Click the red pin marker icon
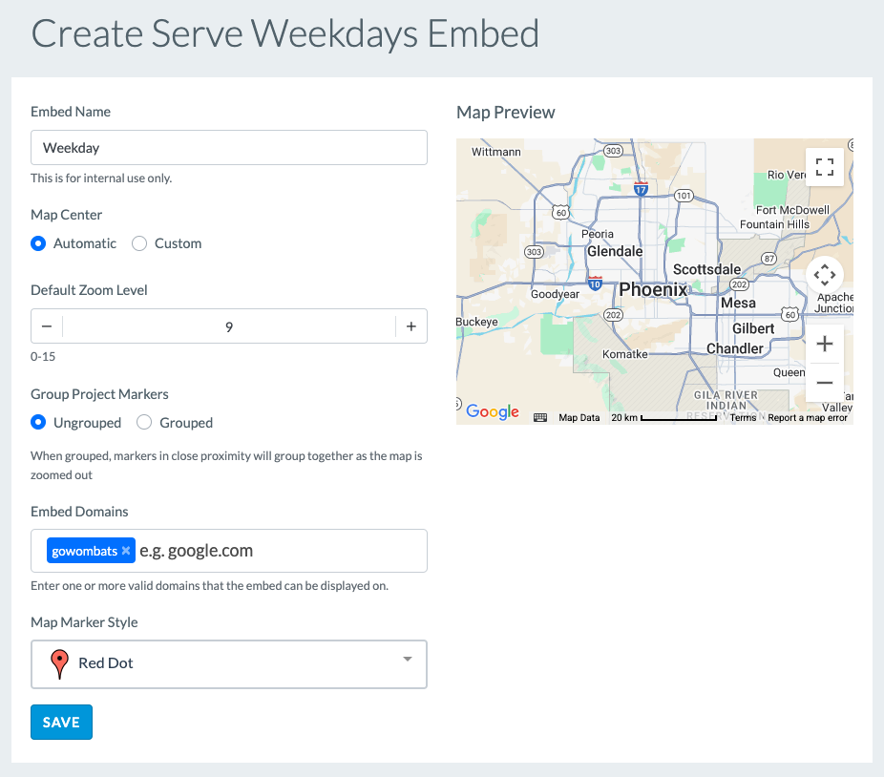The width and height of the screenshot is (884, 777). [x=59, y=663]
